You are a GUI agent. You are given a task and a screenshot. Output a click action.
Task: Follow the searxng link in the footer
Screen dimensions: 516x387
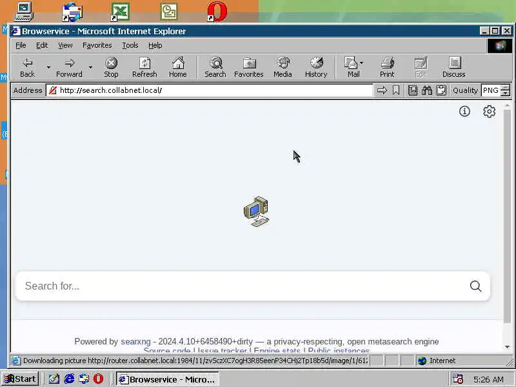click(x=135, y=342)
